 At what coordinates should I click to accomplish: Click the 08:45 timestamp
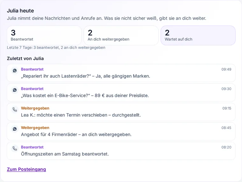click(x=226, y=128)
